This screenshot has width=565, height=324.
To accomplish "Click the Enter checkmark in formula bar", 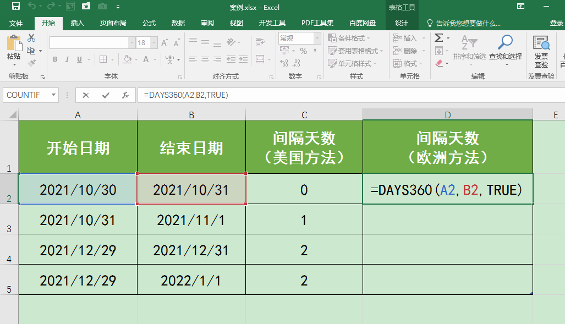I will 106,95.
